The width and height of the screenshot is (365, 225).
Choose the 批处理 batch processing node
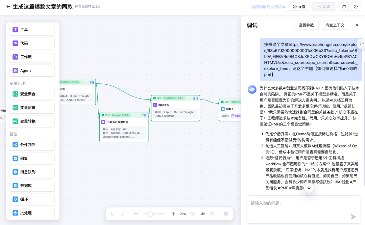click(x=32, y=213)
